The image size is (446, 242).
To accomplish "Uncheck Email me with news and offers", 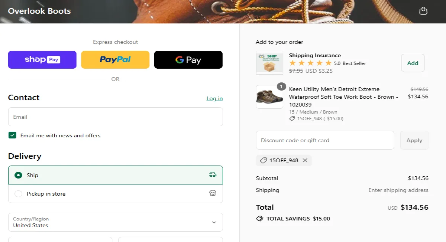I will pyautogui.click(x=12, y=135).
